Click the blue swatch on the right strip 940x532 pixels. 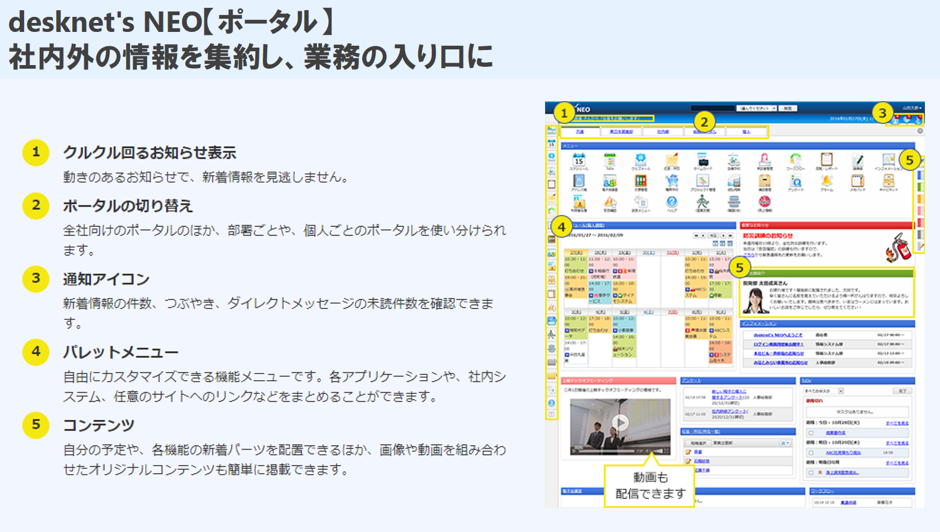(920, 175)
